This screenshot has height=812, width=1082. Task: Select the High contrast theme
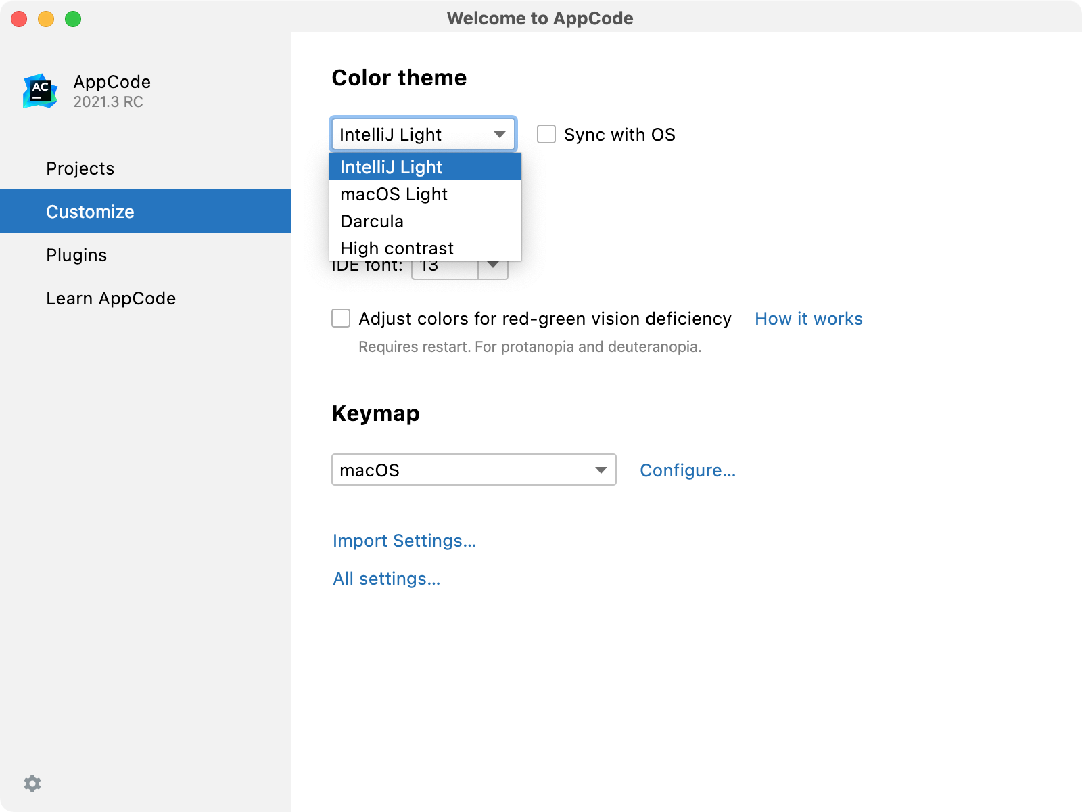point(397,248)
